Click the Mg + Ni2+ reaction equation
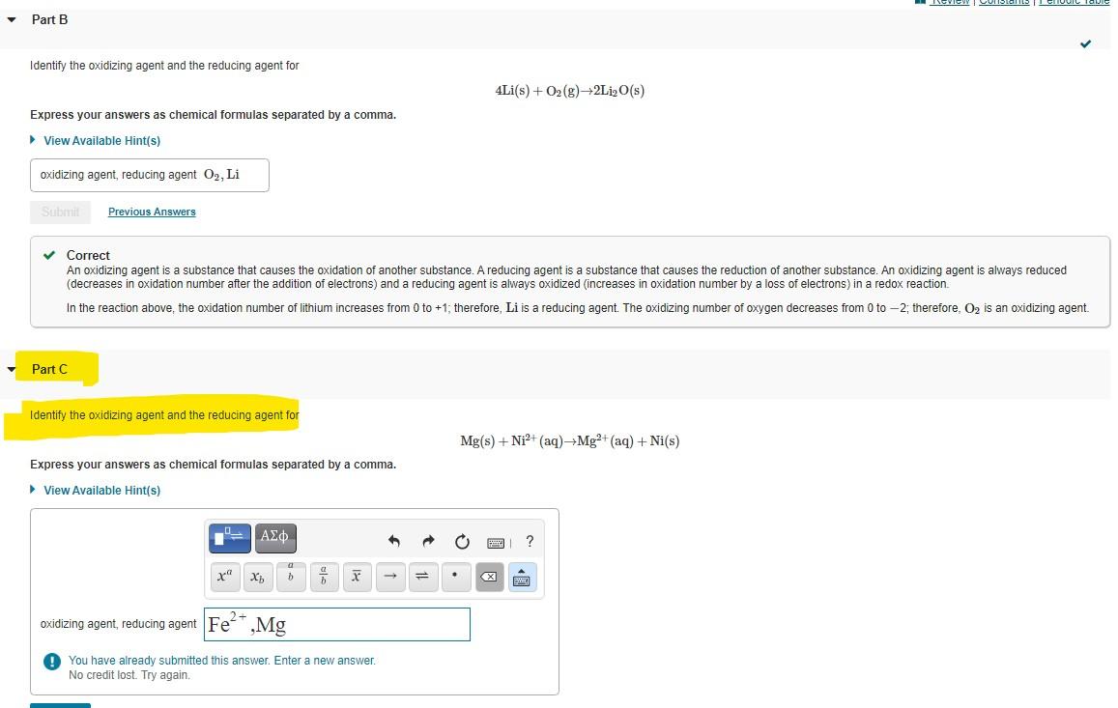The width and height of the screenshot is (1118, 708). (x=570, y=440)
